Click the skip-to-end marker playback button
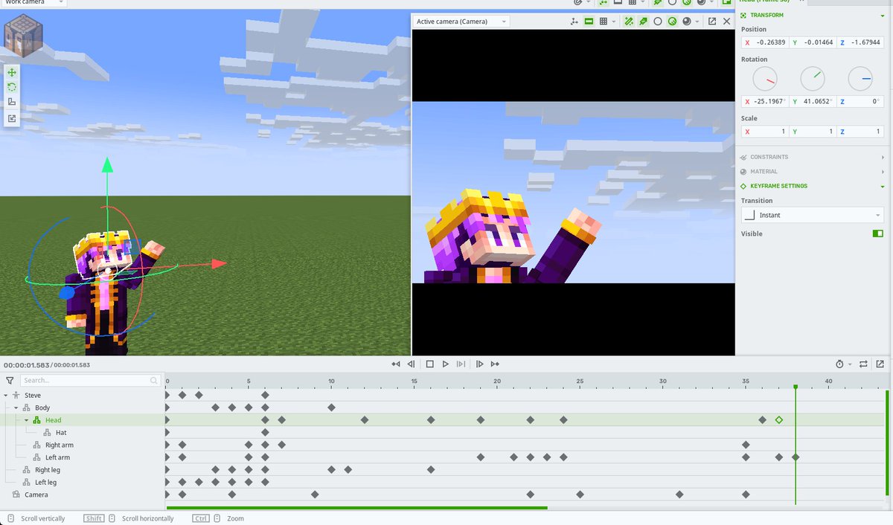The image size is (893, 525). tap(461, 364)
